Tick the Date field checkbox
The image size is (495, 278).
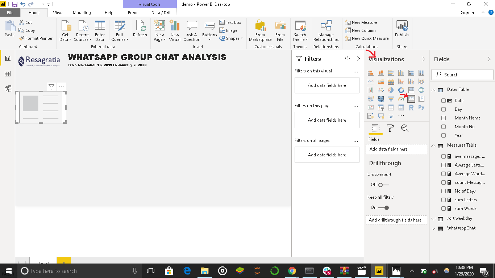444,101
